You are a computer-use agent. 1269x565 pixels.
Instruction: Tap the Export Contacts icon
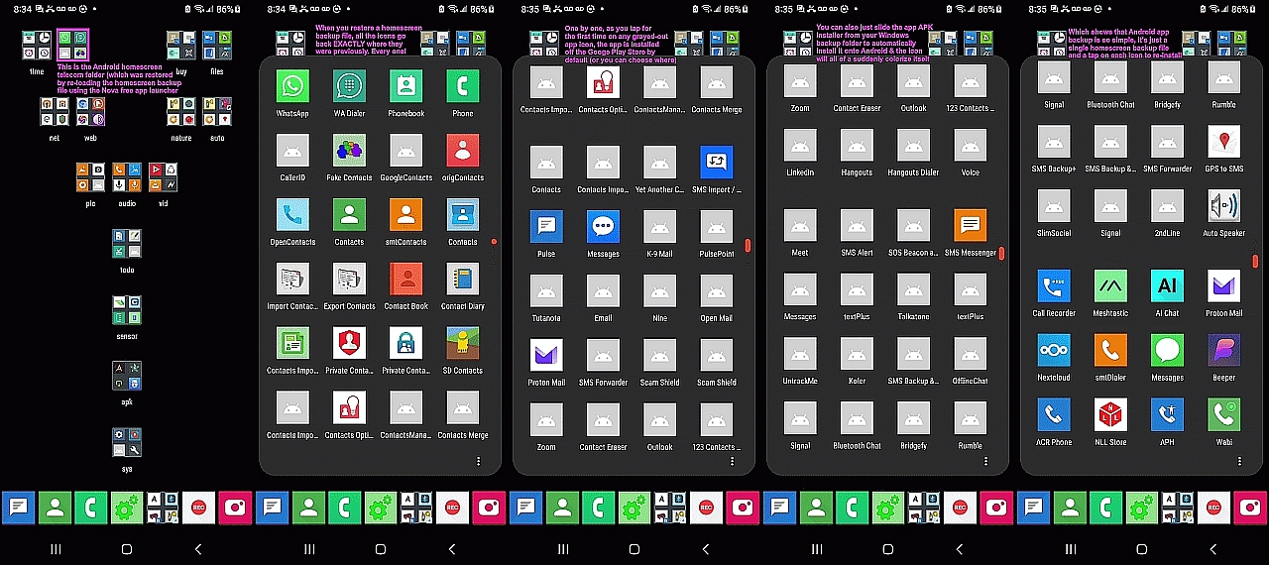click(x=349, y=280)
